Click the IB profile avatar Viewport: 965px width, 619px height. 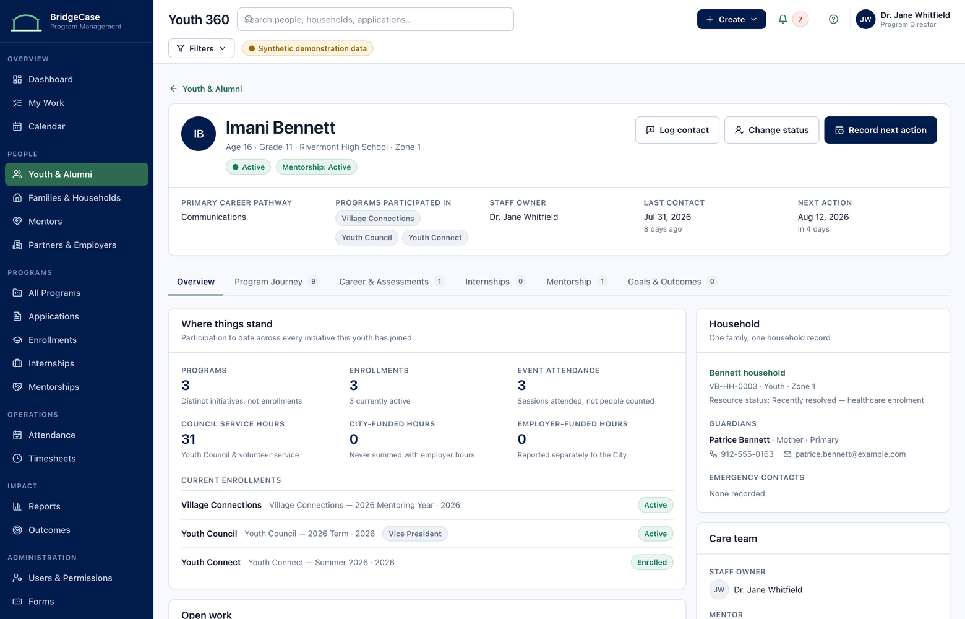click(x=199, y=134)
